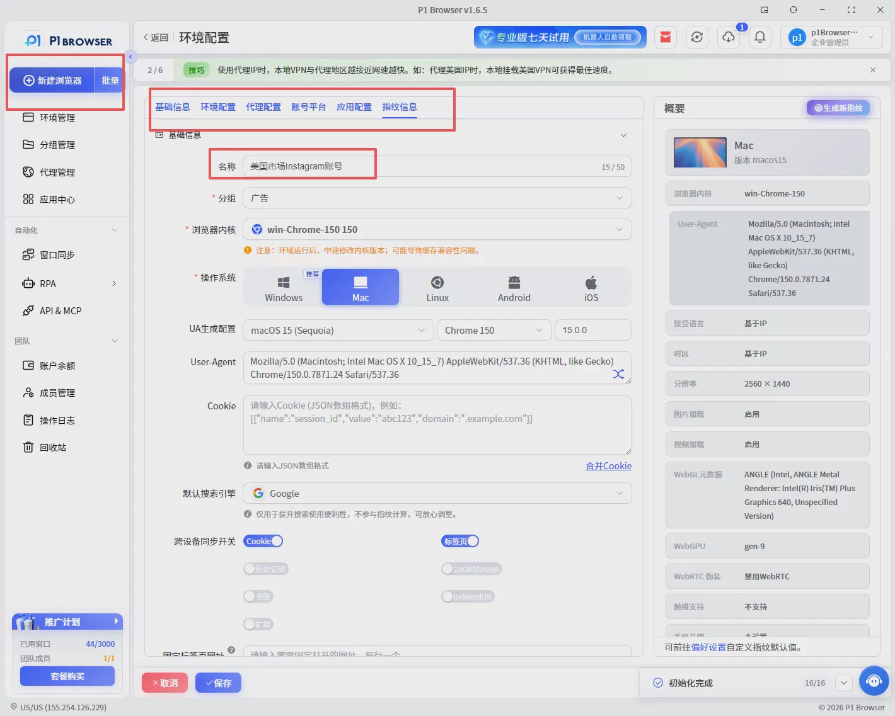The width and height of the screenshot is (895, 716).
Task: Select Windows as the operating system
Action: pyautogui.click(x=284, y=287)
